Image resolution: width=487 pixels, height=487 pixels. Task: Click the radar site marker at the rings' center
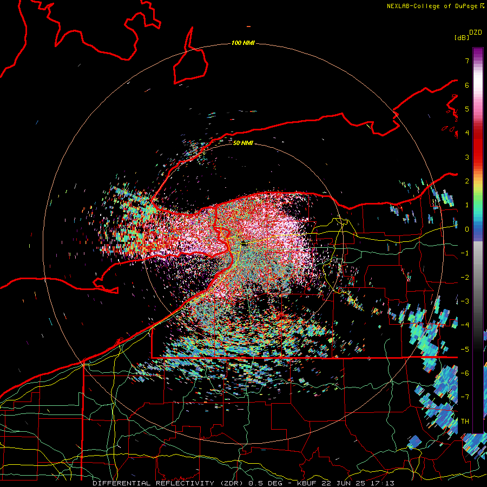[244, 244]
